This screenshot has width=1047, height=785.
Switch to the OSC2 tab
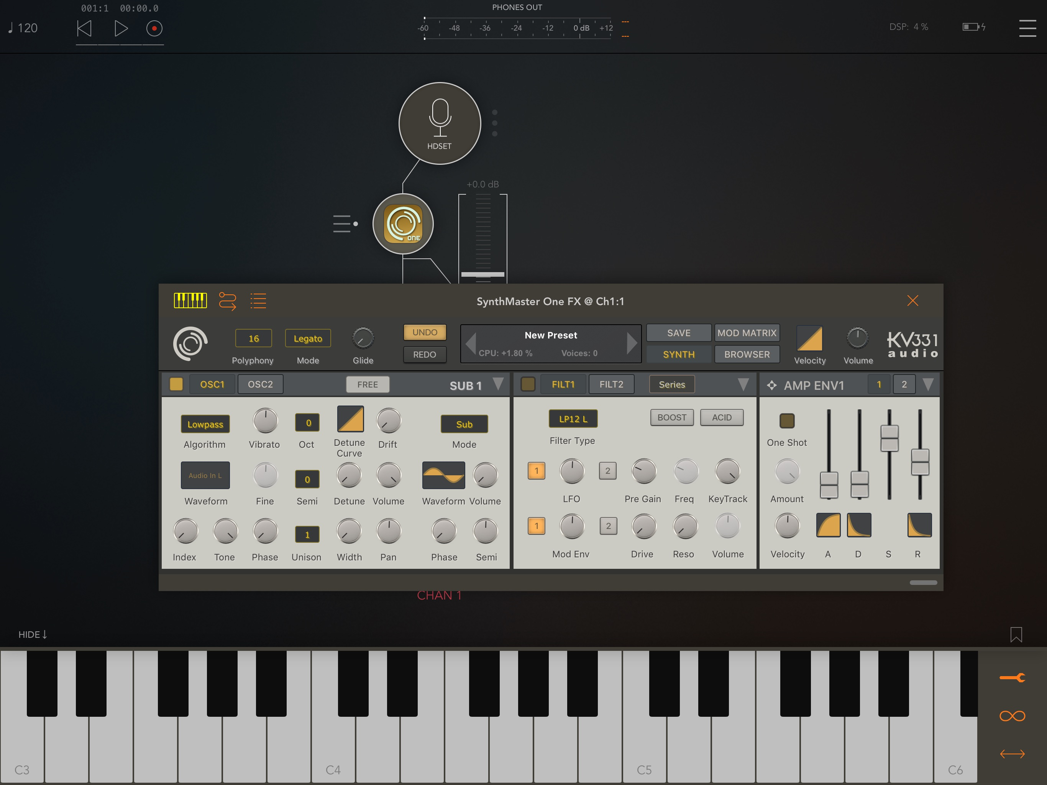pos(260,384)
